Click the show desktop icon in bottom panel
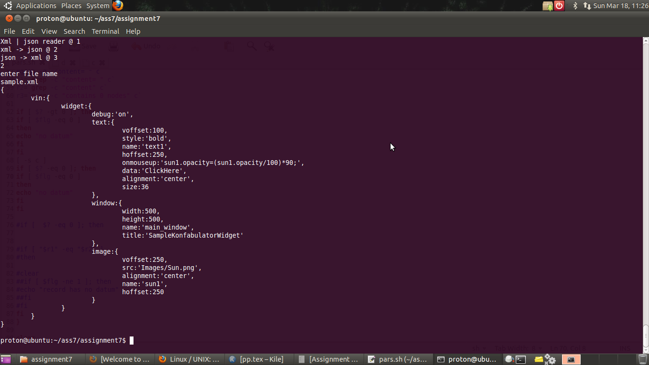Viewport: 649px width, 365px height. (6, 359)
